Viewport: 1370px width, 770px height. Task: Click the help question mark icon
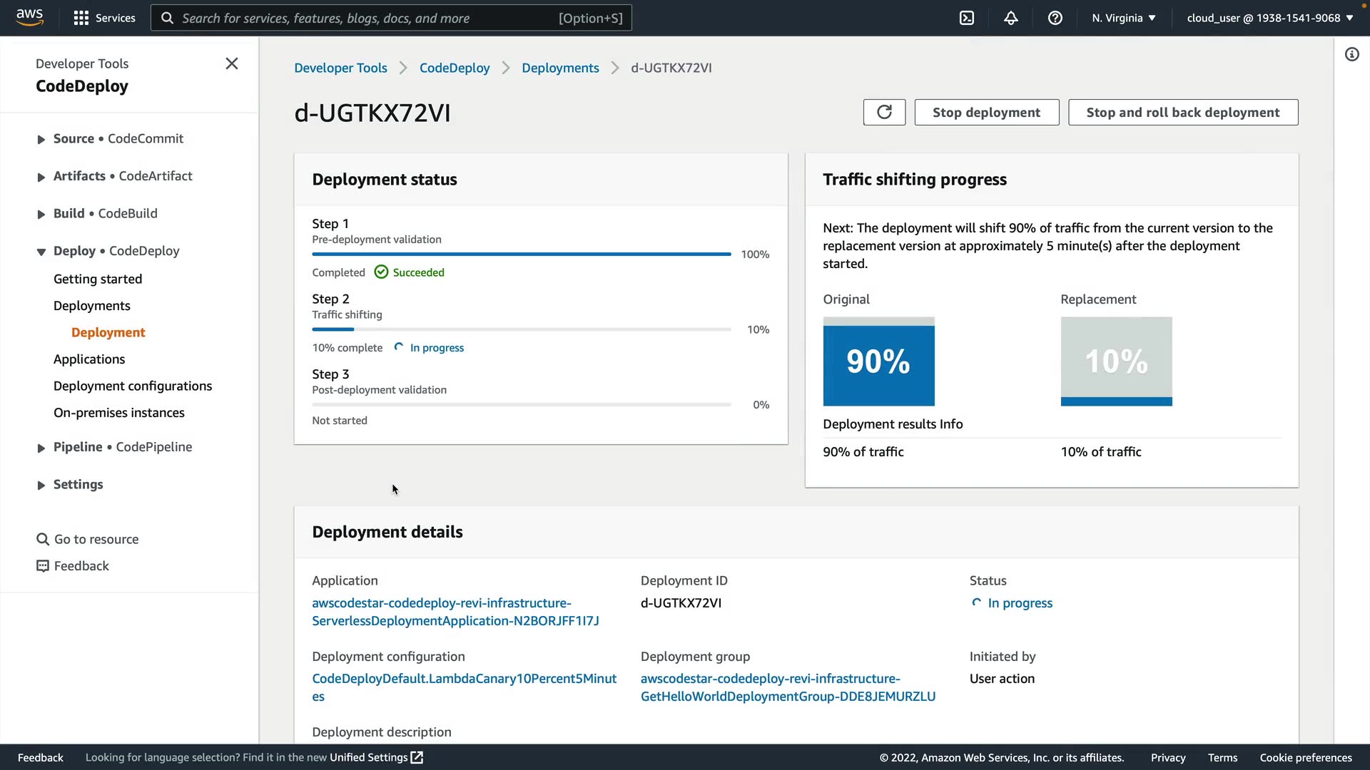point(1055,18)
